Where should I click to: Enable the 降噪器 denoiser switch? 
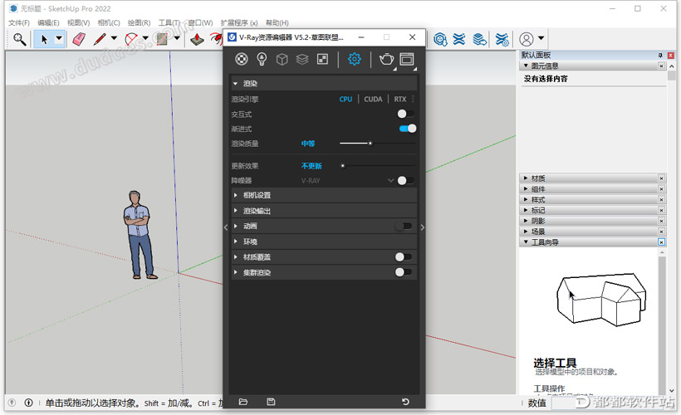(x=405, y=180)
